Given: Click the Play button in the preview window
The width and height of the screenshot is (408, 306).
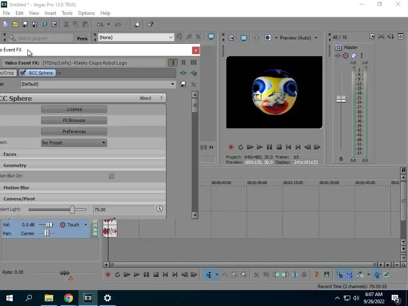Looking at the screenshot, I should click(x=260, y=147).
